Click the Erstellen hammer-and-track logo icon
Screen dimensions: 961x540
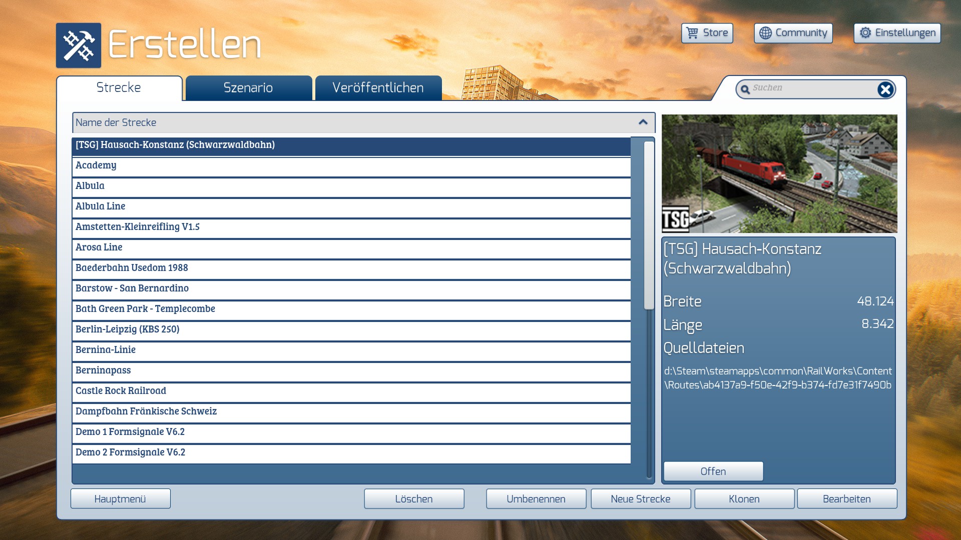pos(79,45)
